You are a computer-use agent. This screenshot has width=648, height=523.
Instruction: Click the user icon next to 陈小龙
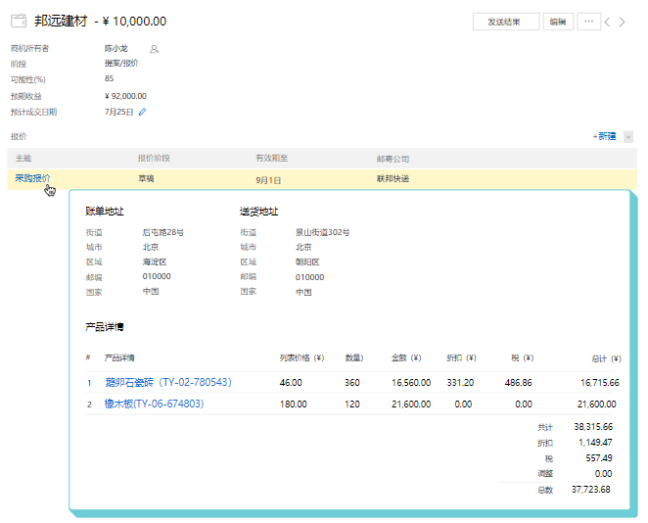(x=154, y=48)
